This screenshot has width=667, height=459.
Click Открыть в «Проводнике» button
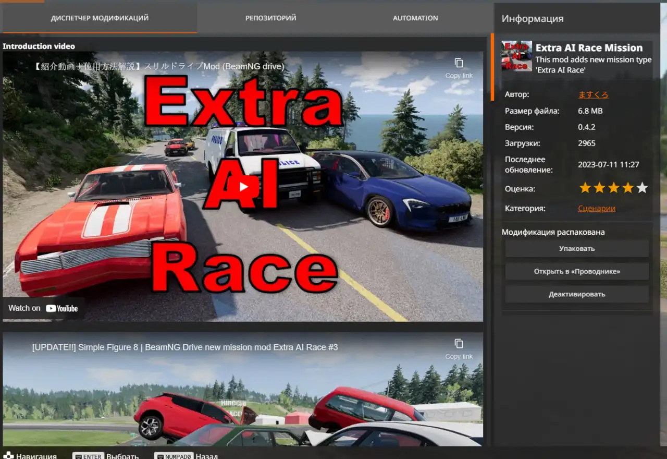[x=577, y=272]
